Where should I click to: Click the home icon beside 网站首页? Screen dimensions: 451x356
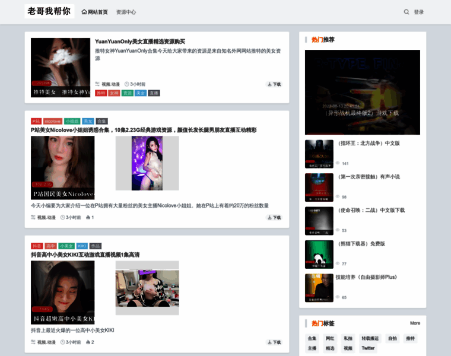pyautogui.click(x=84, y=12)
